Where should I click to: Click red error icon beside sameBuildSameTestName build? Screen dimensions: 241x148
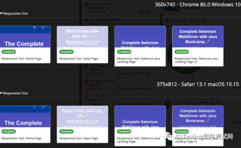(x=86, y=20)
